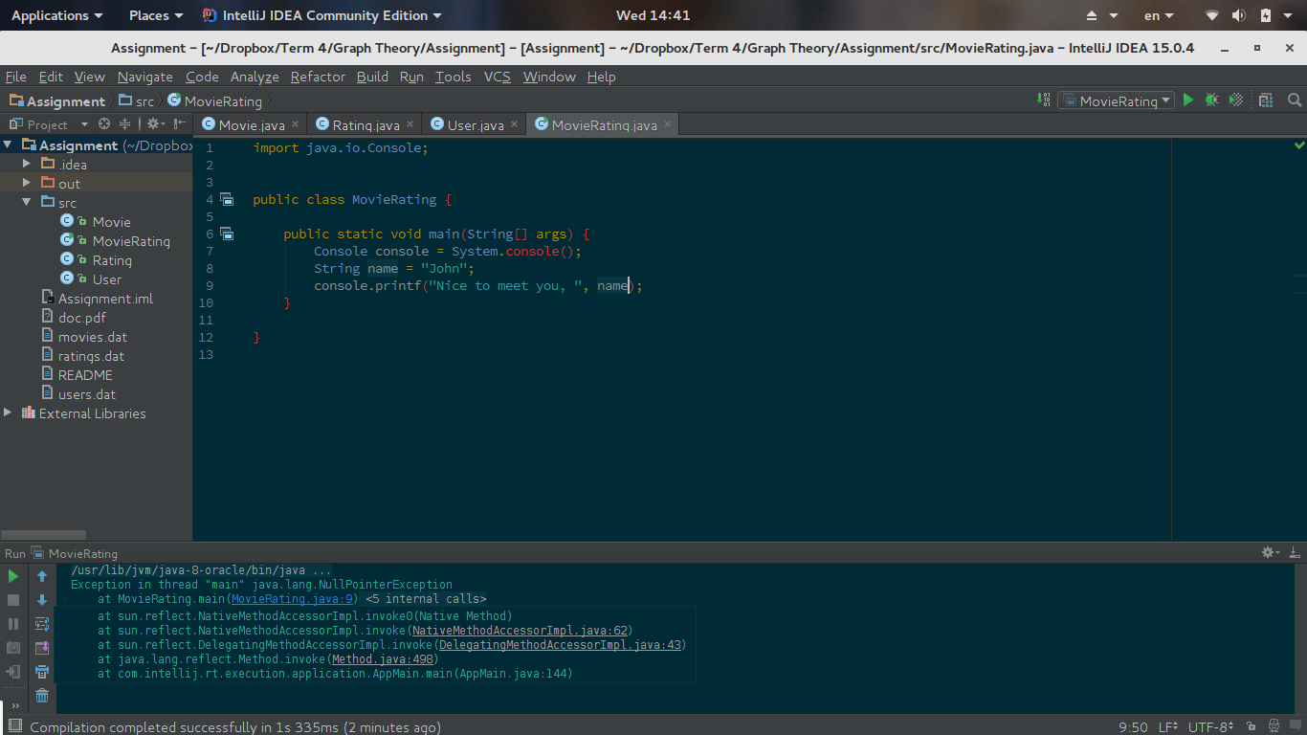The height and width of the screenshot is (735, 1307).
Task: Collapse all nodes in Project panel
Action: tap(124, 124)
